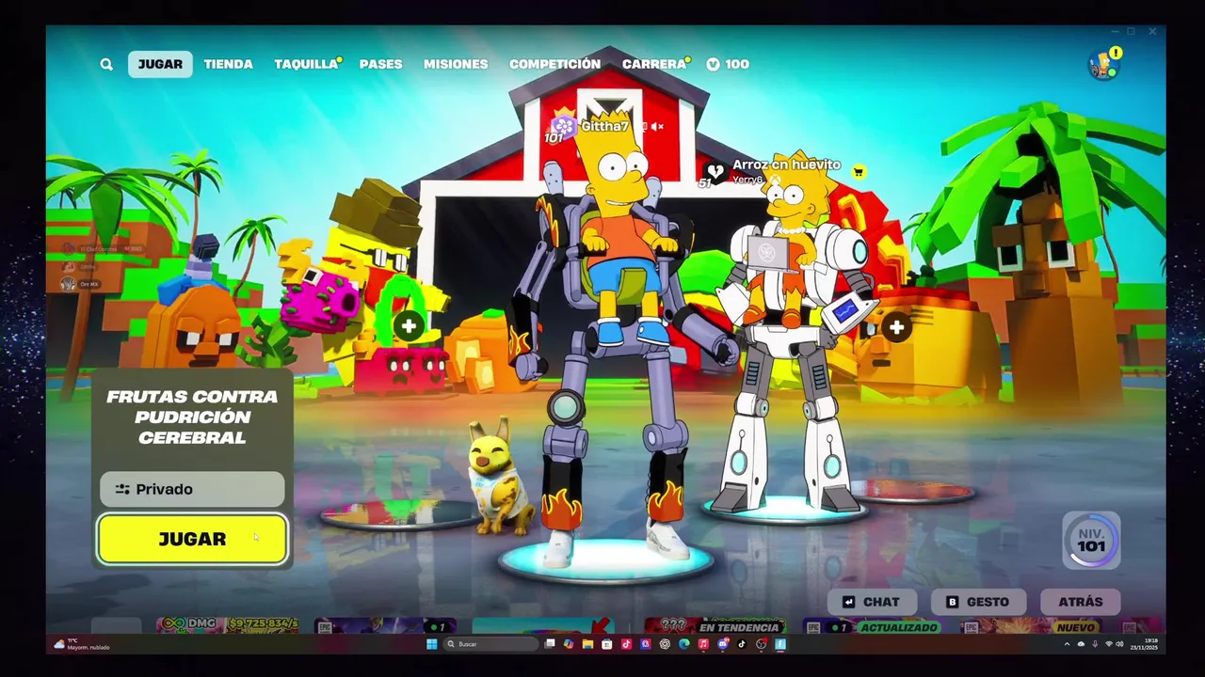
Task: Select the JUGAR tab
Action: (160, 64)
